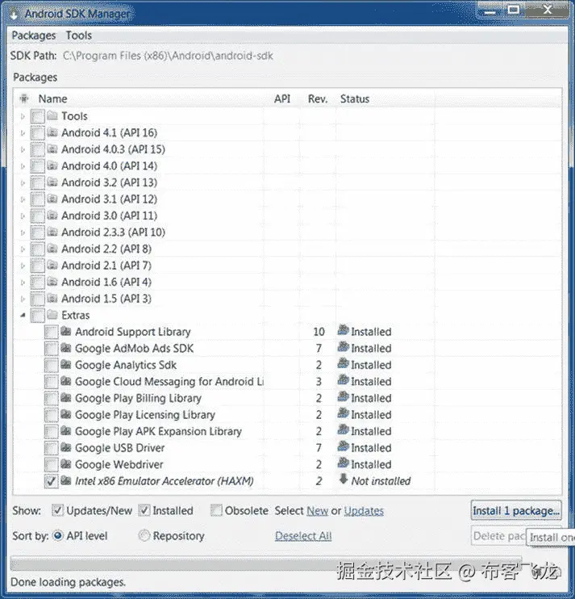Select the API level sort radio button

point(57,535)
